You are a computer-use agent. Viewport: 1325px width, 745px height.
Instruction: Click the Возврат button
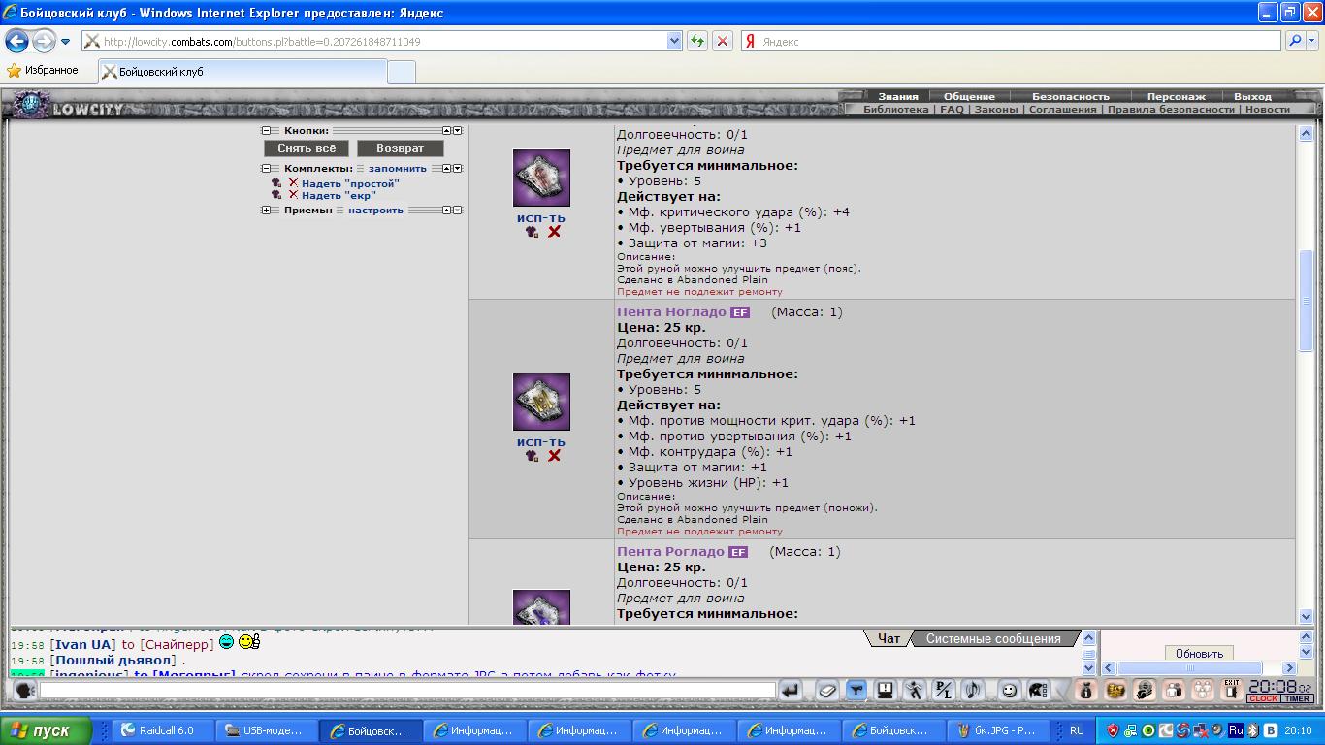point(401,148)
